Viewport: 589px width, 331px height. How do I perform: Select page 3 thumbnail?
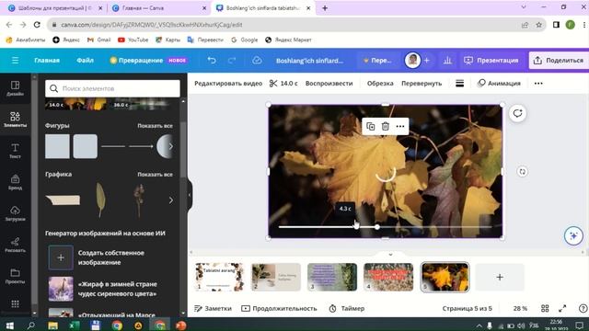point(332,277)
